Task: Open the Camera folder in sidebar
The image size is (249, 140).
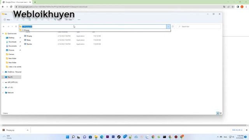Action: click(x=11, y=54)
